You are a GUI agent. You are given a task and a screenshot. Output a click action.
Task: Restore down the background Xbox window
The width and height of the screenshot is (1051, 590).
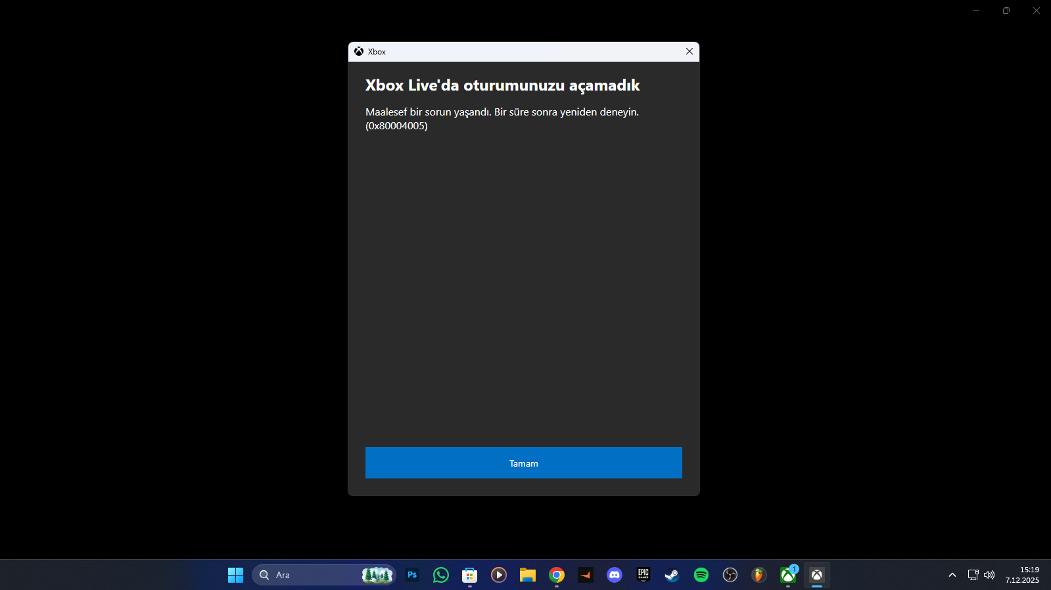click(1006, 11)
